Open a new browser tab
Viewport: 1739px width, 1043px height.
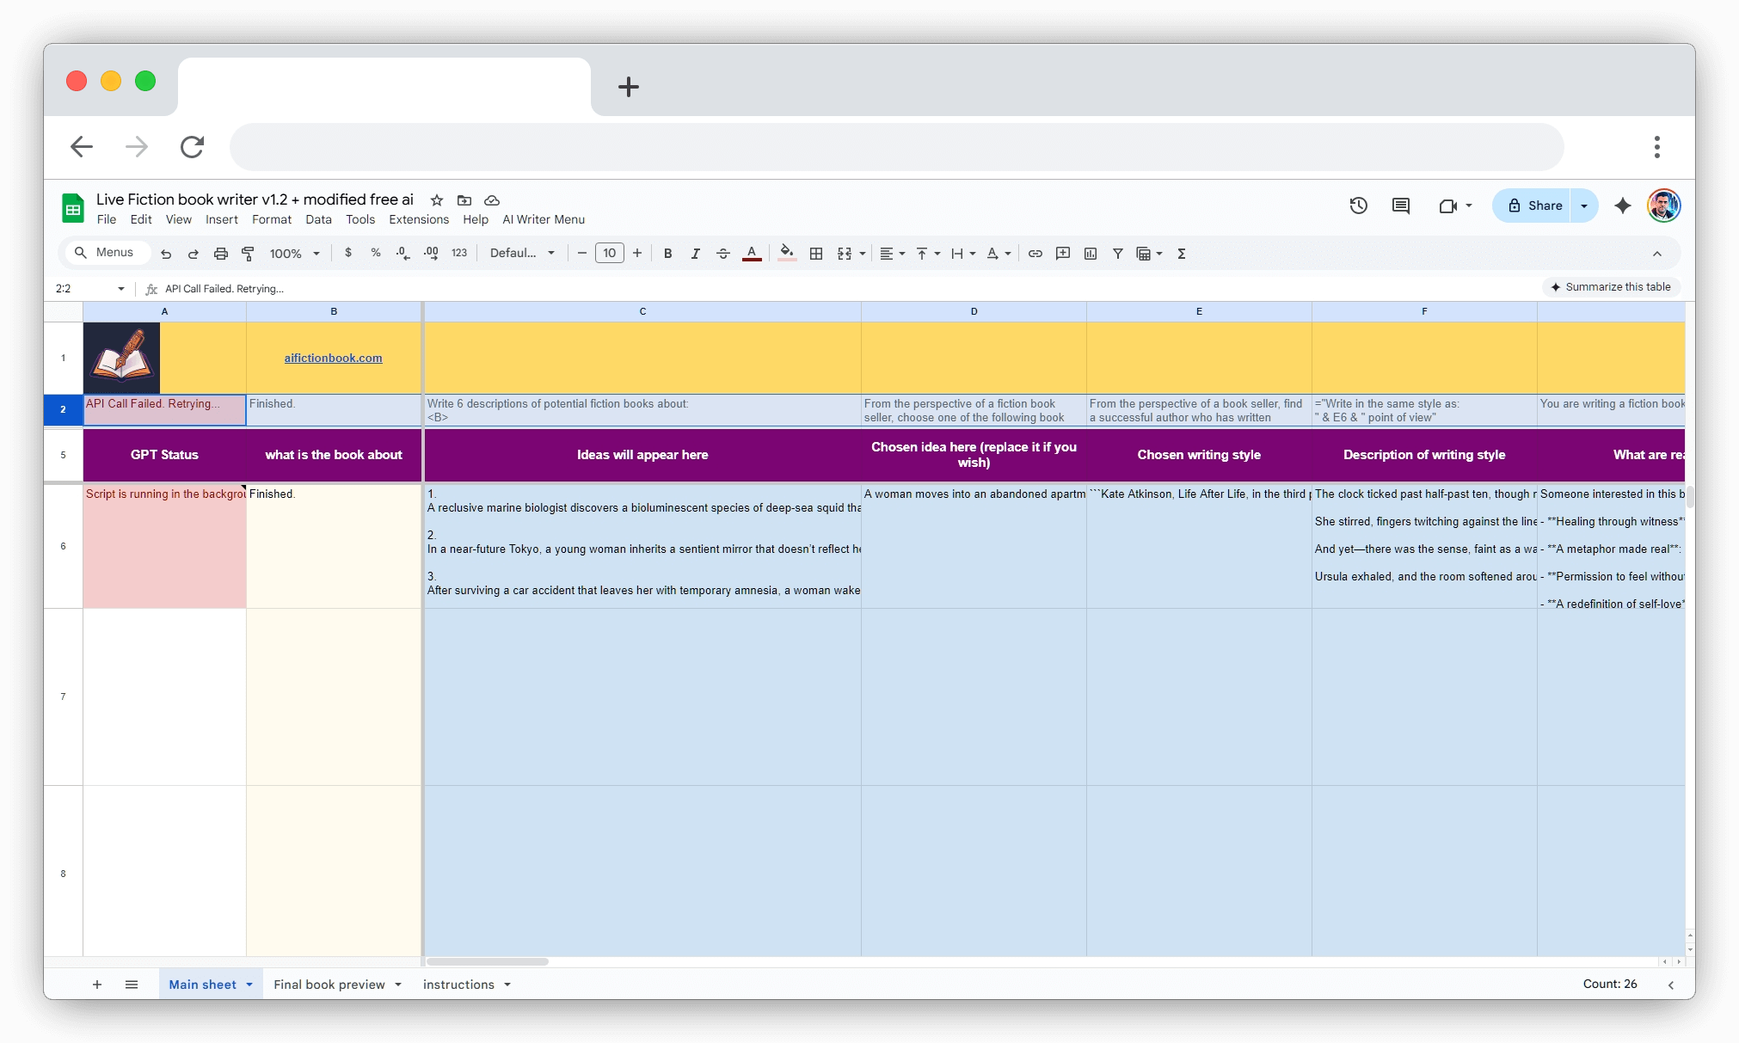[x=629, y=87]
